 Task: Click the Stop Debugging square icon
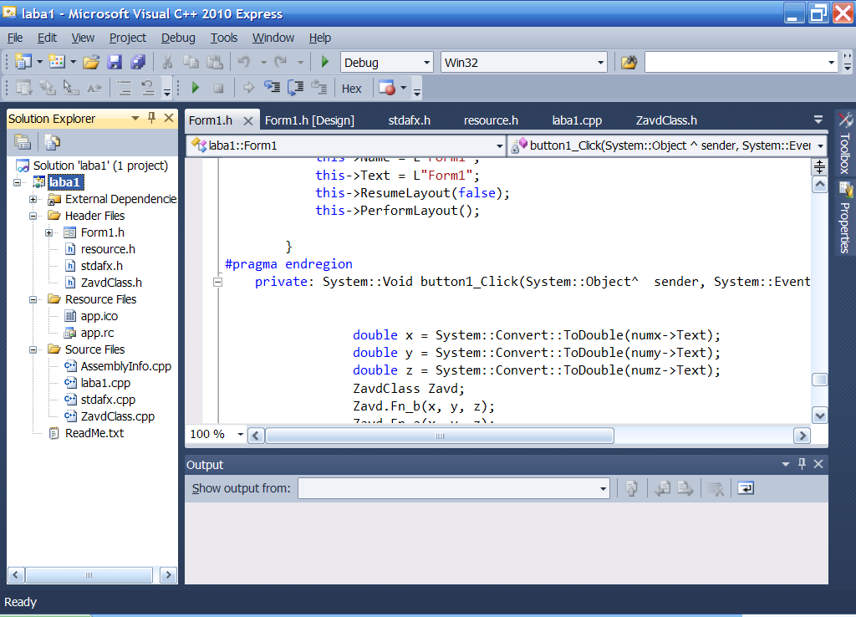pos(218,88)
